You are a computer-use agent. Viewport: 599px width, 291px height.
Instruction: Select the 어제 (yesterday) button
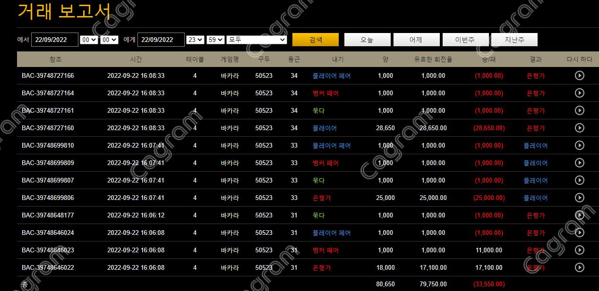(x=416, y=40)
